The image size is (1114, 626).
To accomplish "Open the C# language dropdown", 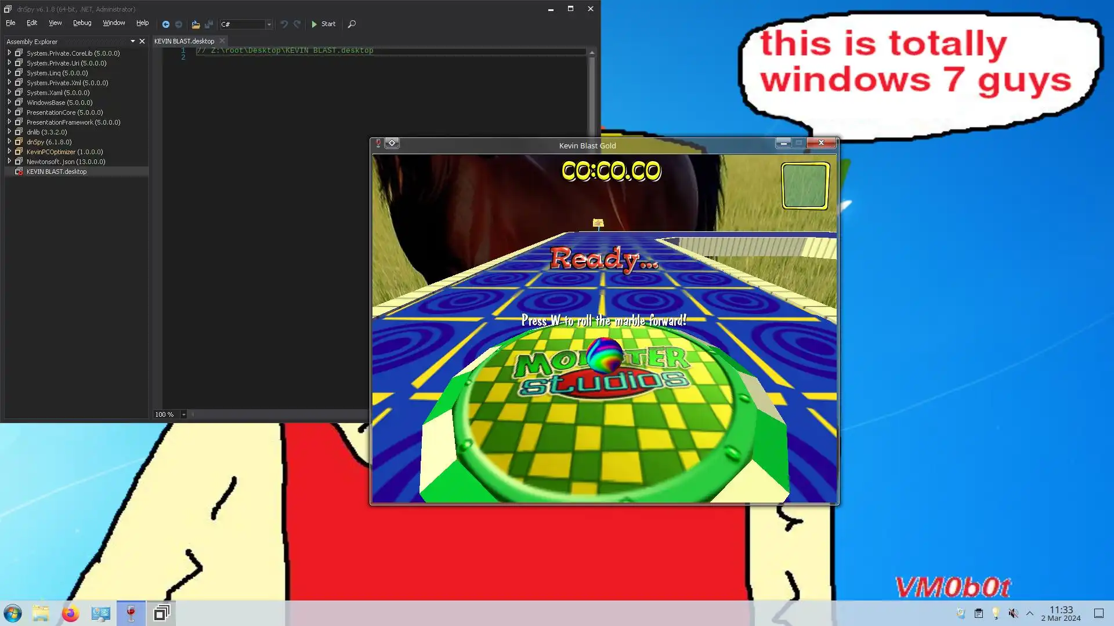I will [269, 24].
